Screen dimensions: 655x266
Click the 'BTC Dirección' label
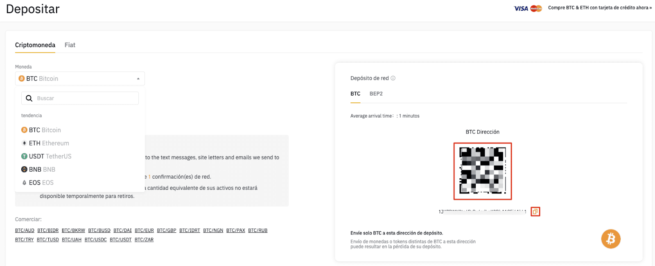coord(483,132)
